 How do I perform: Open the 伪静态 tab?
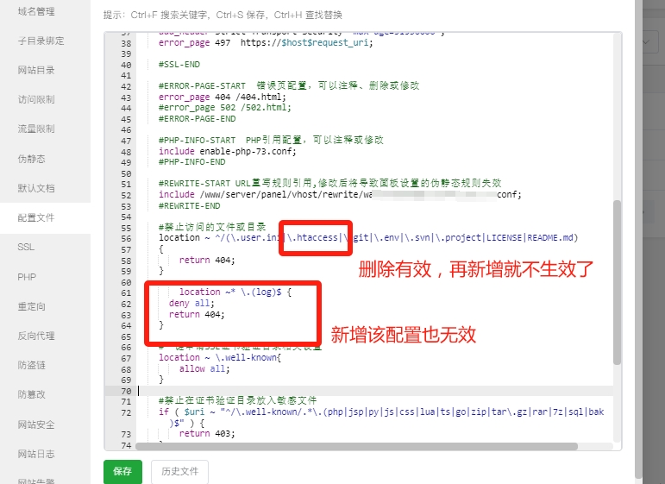pos(31,159)
